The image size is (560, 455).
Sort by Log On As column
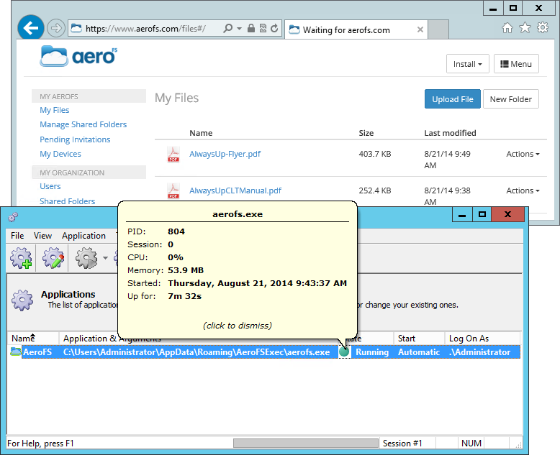[x=482, y=339]
